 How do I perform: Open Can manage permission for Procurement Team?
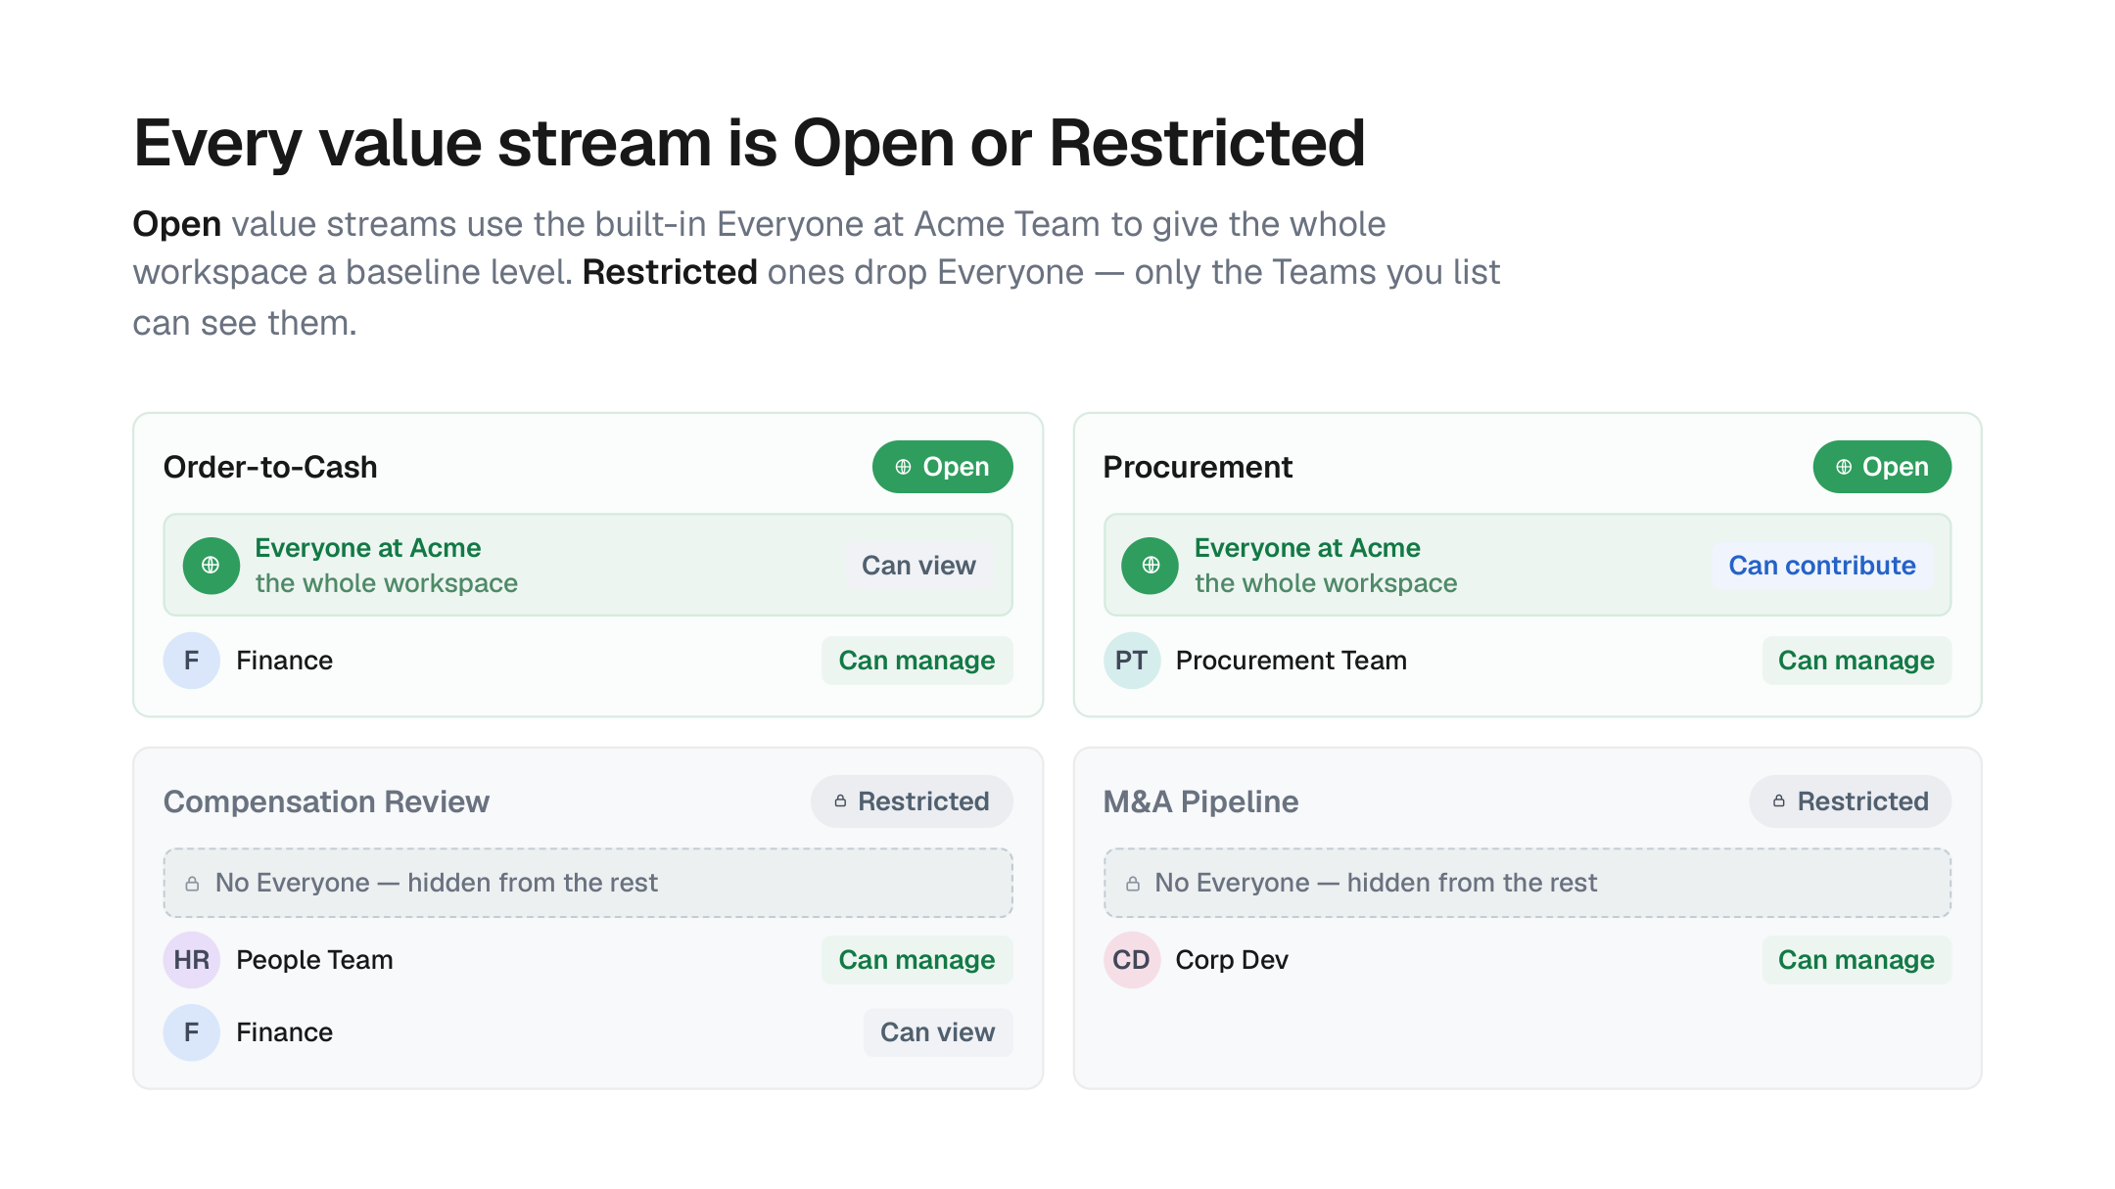click(1856, 661)
